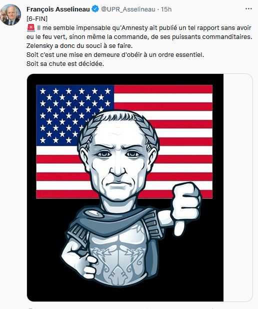Click the laurel wreath on the statue's head
The height and width of the screenshot is (309, 258).
(x=118, y=126)
